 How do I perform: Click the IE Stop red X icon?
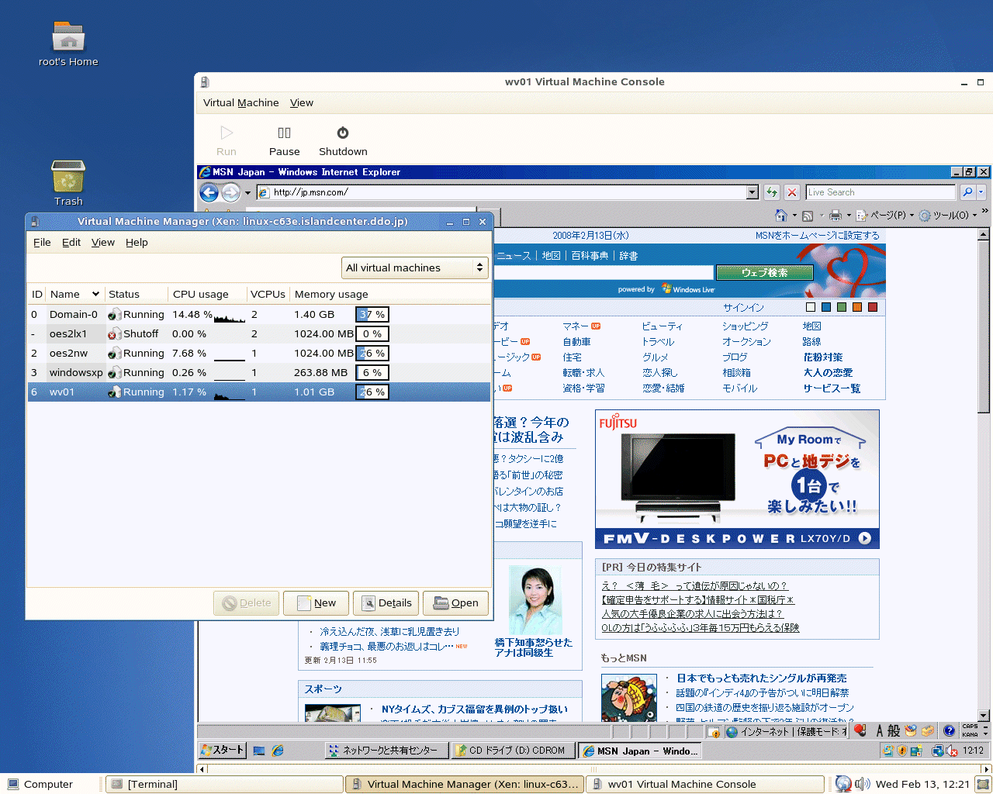click(x=792, y=192)
